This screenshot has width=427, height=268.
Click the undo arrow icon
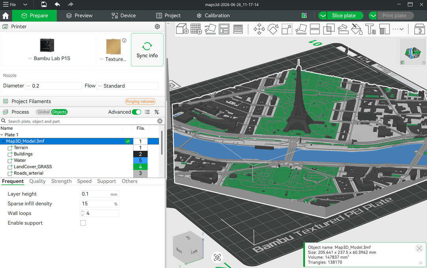point(57,4)
